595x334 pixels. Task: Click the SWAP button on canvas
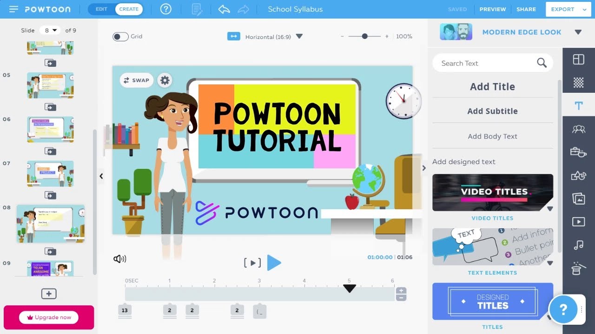pos(137,80)
